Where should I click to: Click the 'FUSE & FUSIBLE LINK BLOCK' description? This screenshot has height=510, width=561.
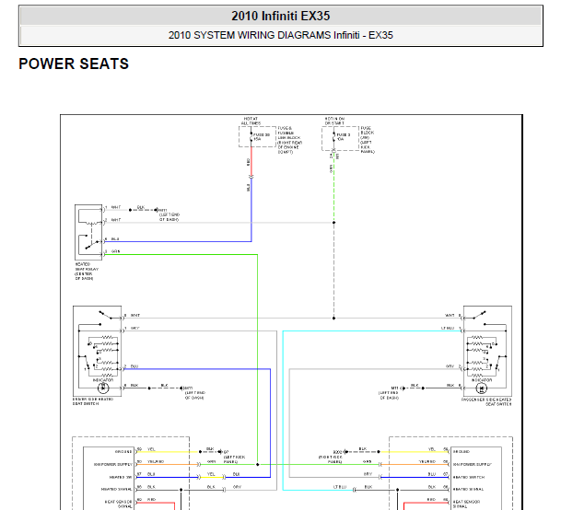click(x=290, y=140)
